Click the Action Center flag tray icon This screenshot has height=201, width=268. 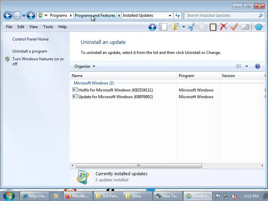[218, 196]
